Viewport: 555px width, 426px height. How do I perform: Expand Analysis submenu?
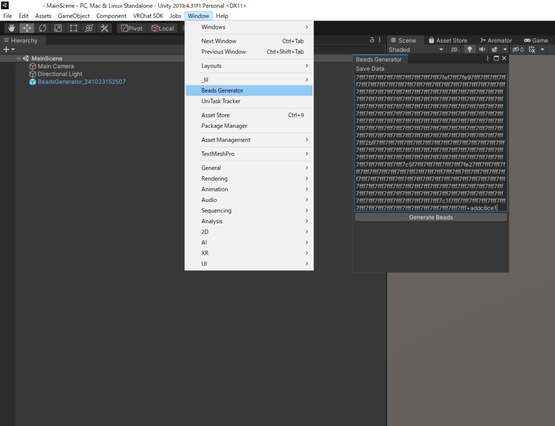[249, 221]
